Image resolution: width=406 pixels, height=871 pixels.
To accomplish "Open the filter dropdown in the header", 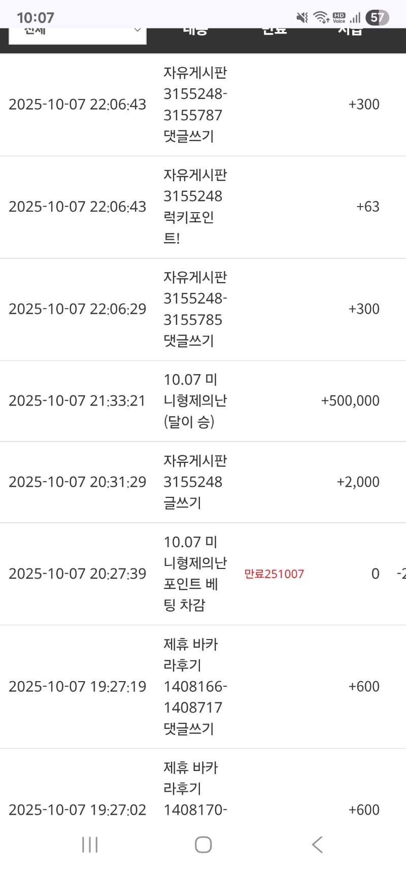I will click(78, 33).
